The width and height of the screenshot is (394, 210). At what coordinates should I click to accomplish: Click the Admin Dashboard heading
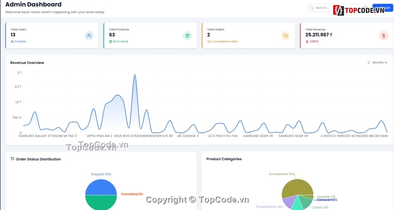[34, 4]
